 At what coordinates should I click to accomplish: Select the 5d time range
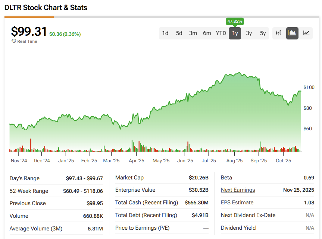pos(179,33)
